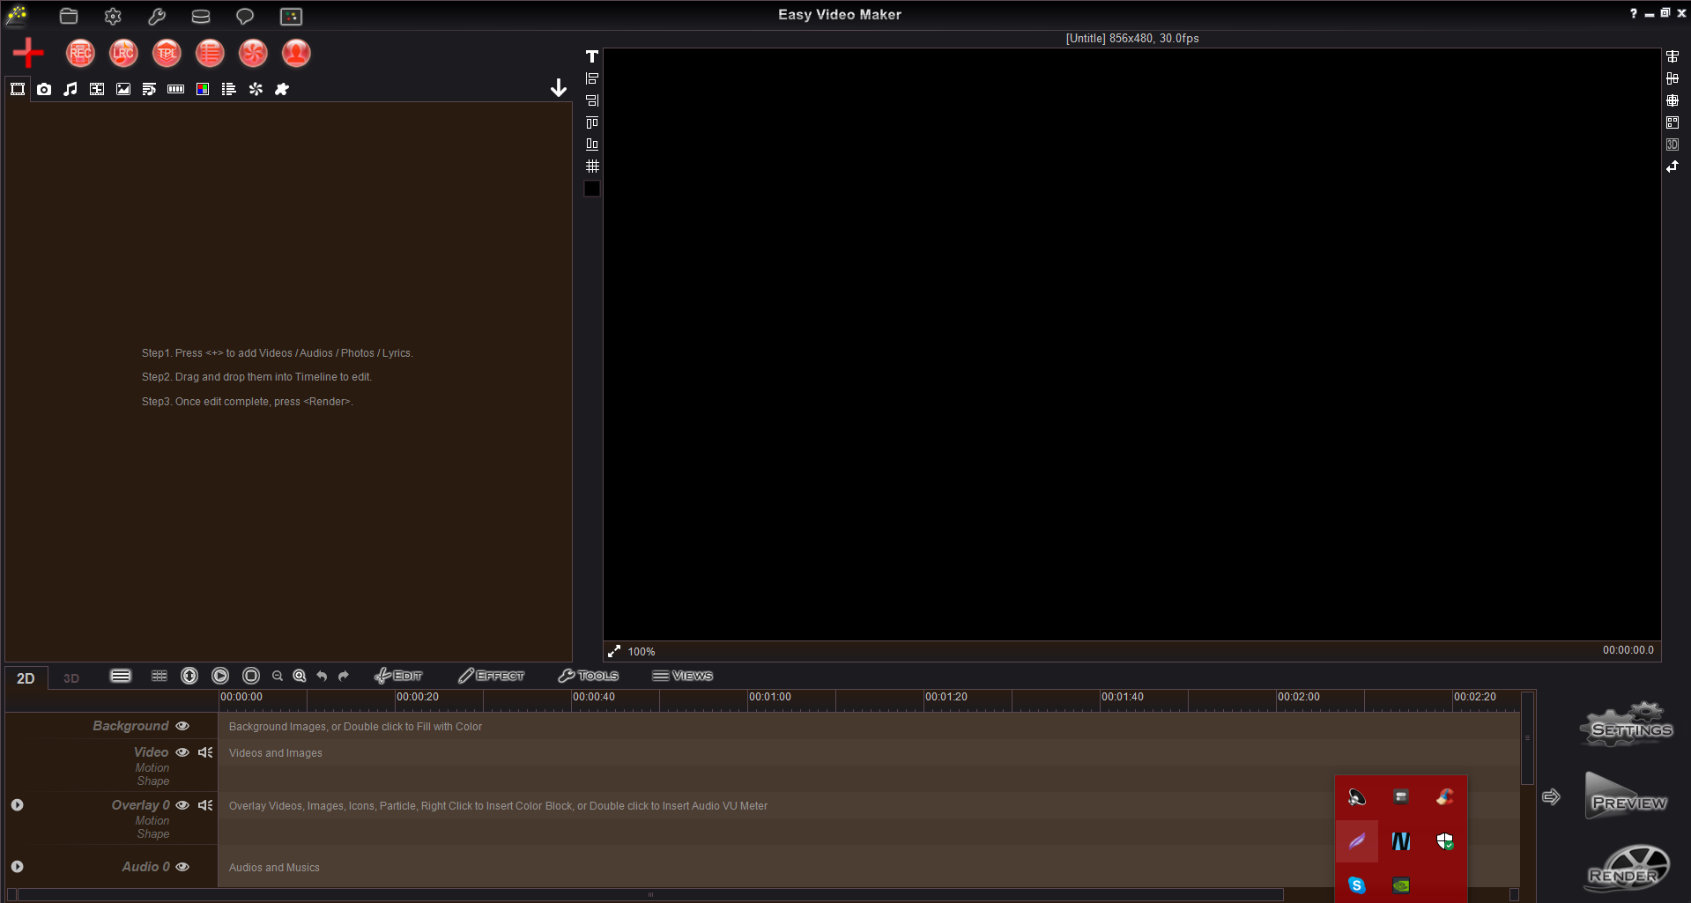Screen dimensions: 1691x903
Task: Switch to video filmstrip resources tab
Action: (18, 89)
